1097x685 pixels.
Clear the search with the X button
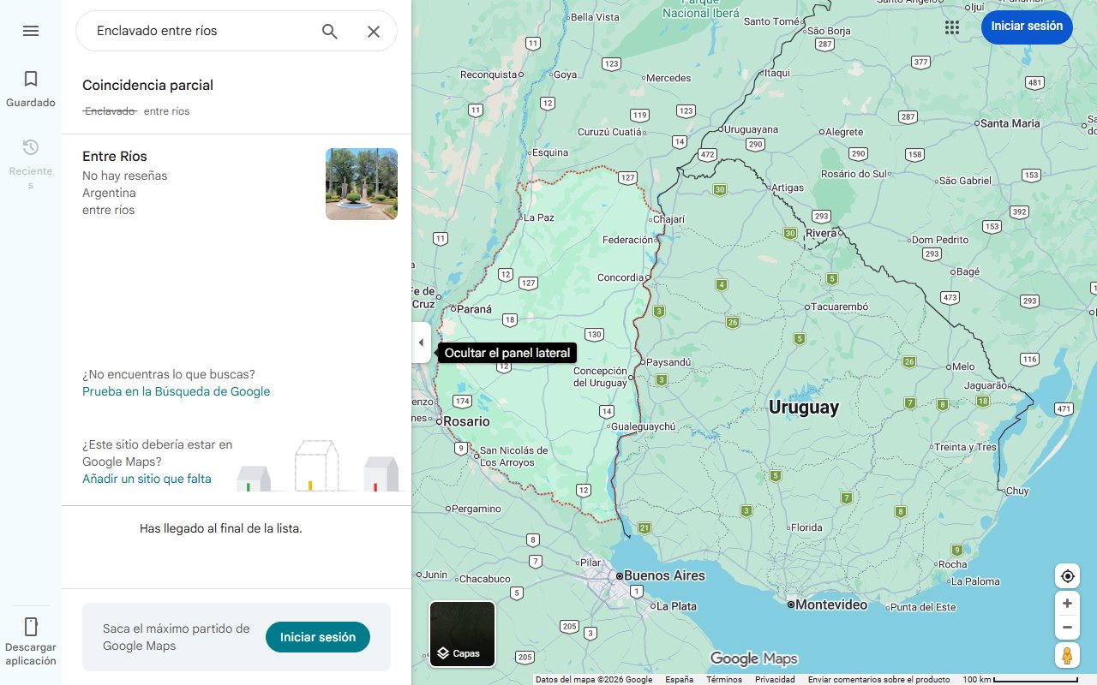pyautogui.click(x=374, y=31)
